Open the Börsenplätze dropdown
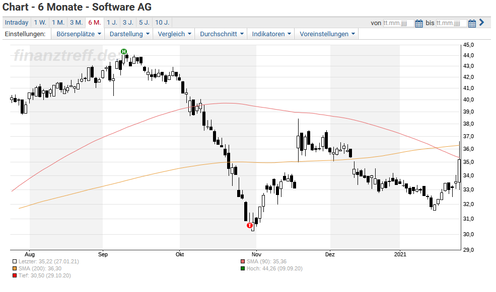 click(79, 34)
